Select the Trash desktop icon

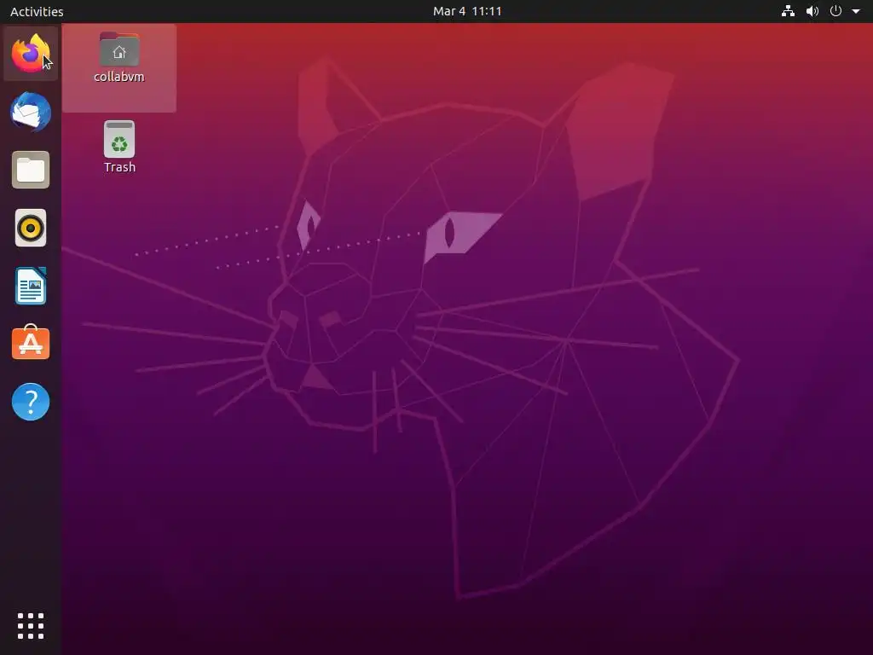coord(119,139)
